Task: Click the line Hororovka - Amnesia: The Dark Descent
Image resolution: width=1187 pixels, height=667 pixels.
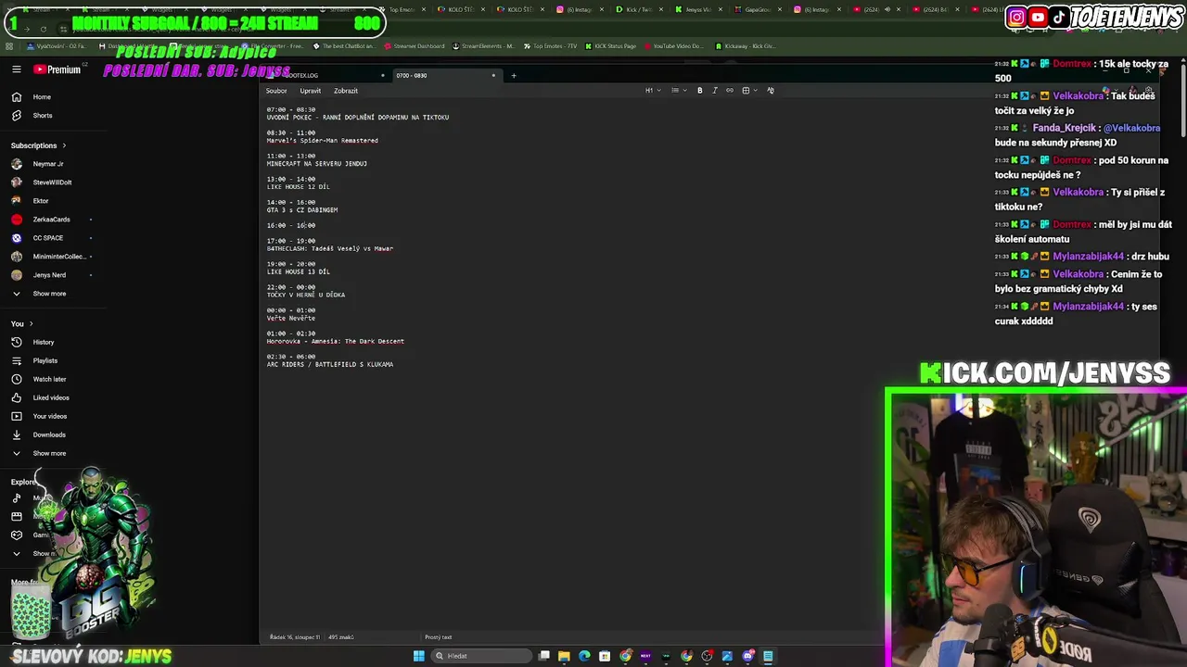Action: pos(336,341)
